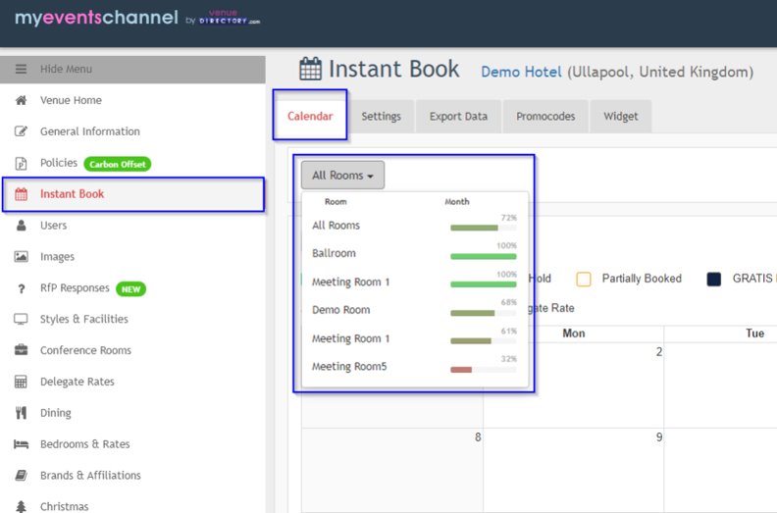Click the 72% All Rooms occupancy bar

483,228
